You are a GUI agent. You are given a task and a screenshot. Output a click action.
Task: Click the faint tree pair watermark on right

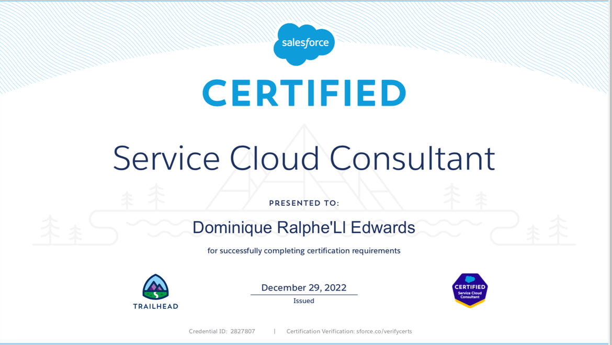coord(465,197)
